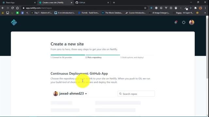The image size is (209, 117).
Task: Go to browser home page icon
Action: 17,8
